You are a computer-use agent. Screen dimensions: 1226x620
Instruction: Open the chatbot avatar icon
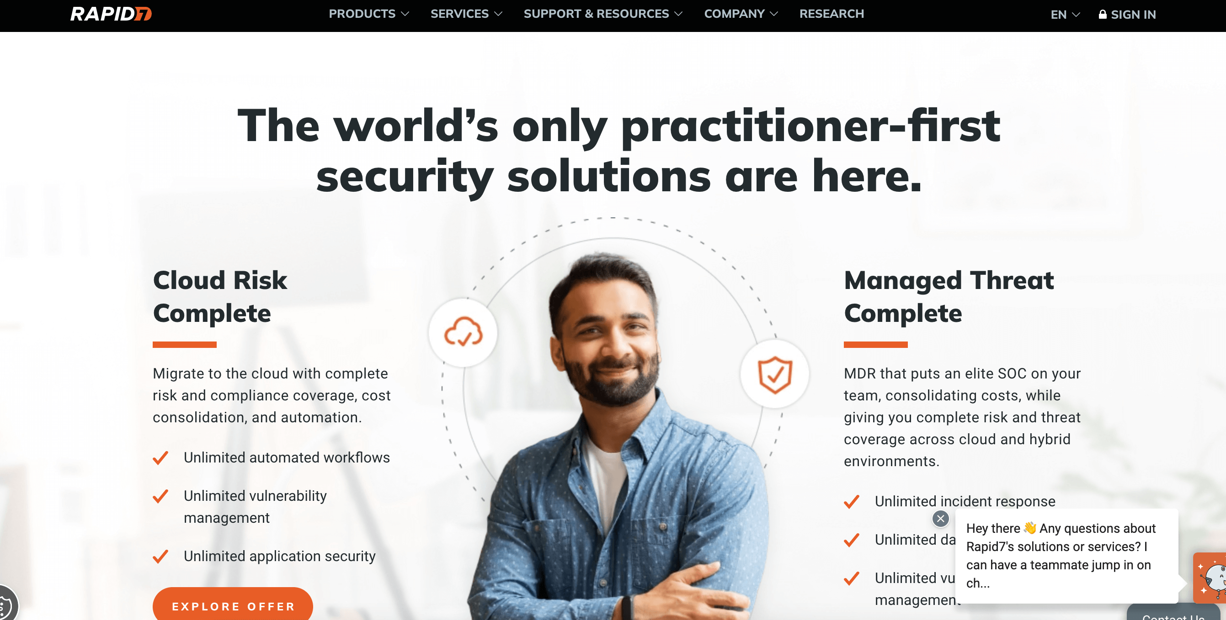tap(1210, 578)
